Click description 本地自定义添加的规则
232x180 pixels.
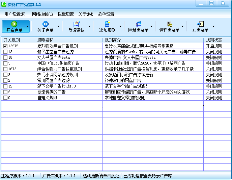(x=125, y=98)
